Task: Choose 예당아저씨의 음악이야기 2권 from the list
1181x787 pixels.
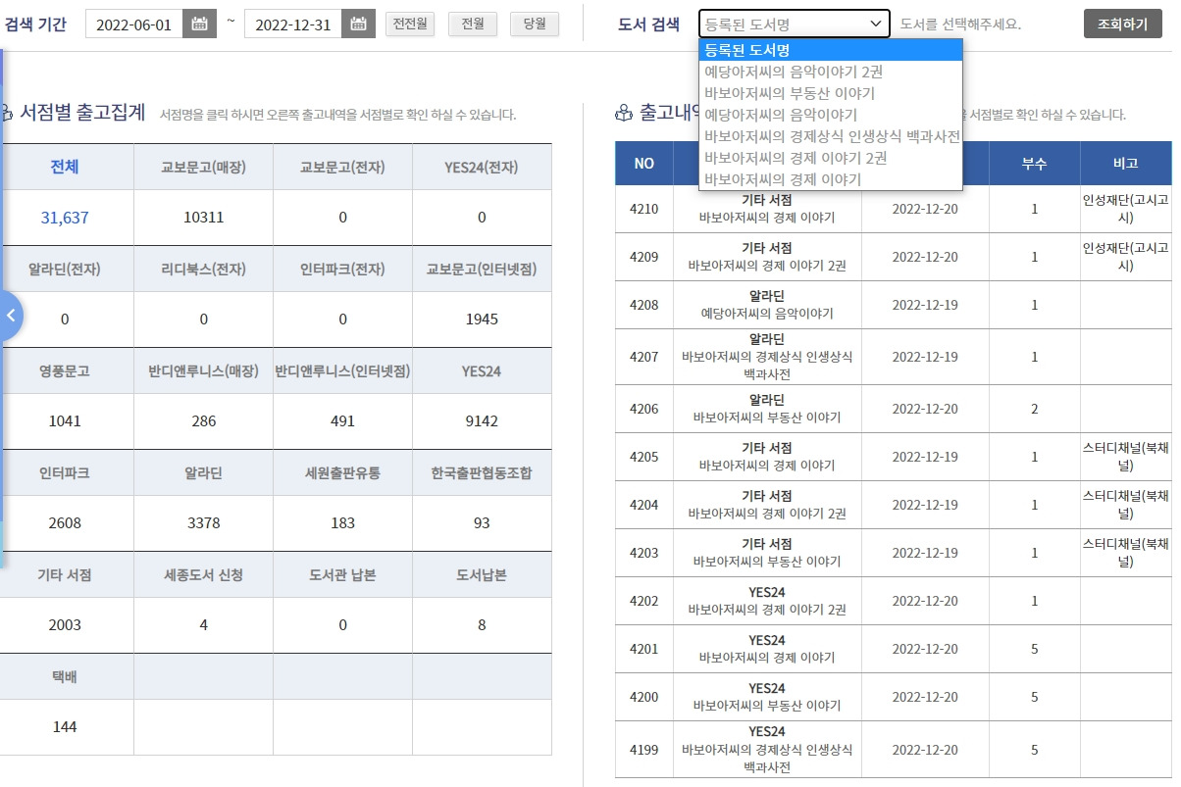Action: 831,72
